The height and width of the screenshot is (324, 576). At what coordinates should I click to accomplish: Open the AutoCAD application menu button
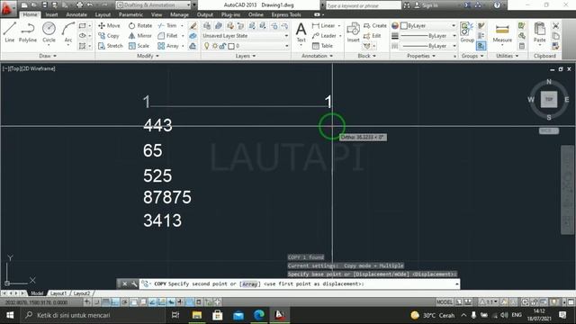8,8
